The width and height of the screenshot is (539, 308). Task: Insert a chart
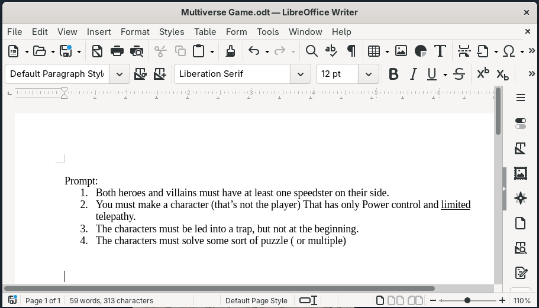click(x=421, y=51)
